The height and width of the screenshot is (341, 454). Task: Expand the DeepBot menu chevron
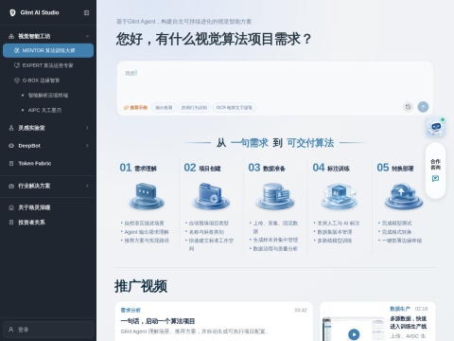pos(87,146)
